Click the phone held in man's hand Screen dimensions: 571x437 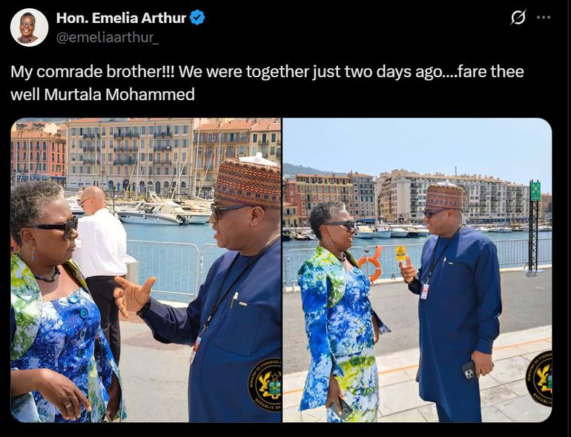click(x=469, y=369)
